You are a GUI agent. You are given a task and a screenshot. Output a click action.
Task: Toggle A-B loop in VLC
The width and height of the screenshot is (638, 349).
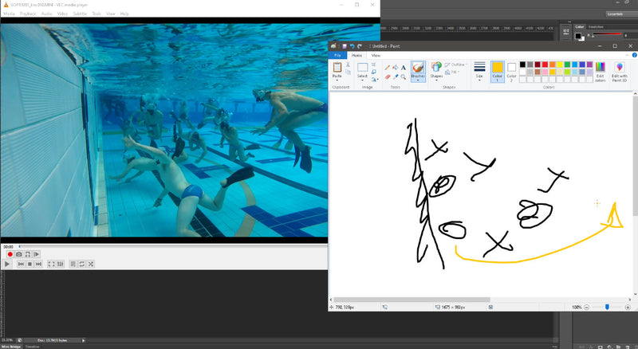[28, 254]
